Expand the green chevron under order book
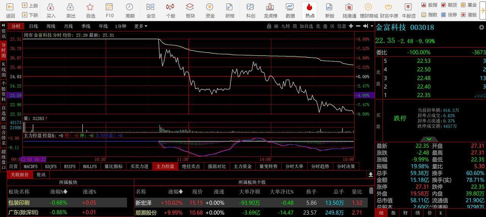 (429, 139)
